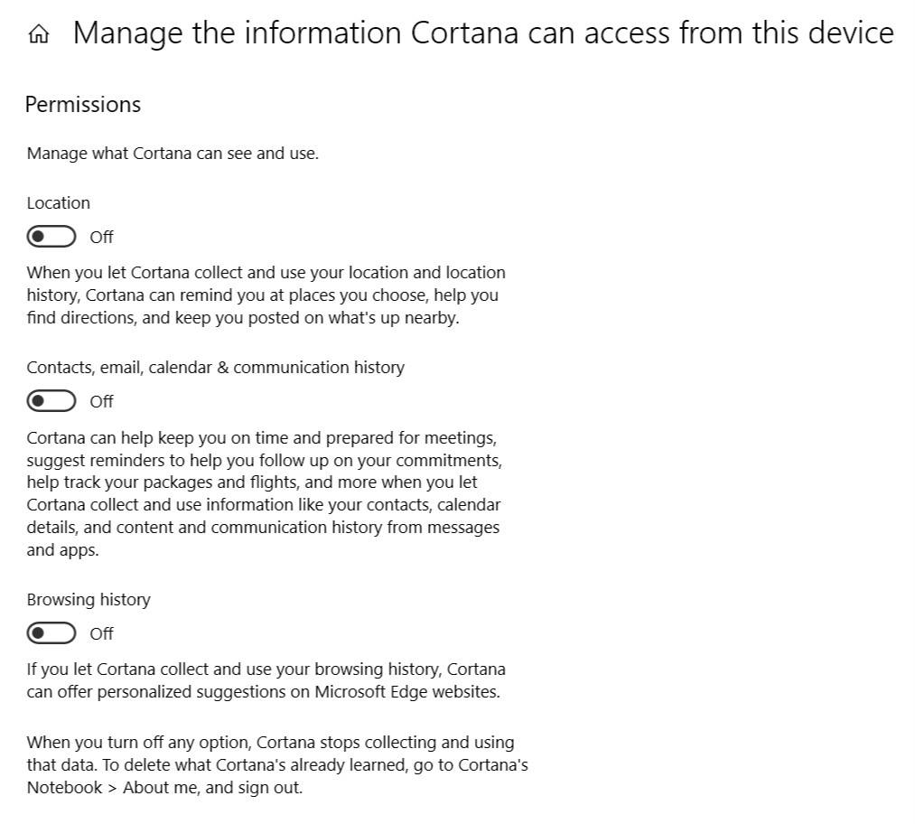Click the Location description paragraph

[266, 295]
